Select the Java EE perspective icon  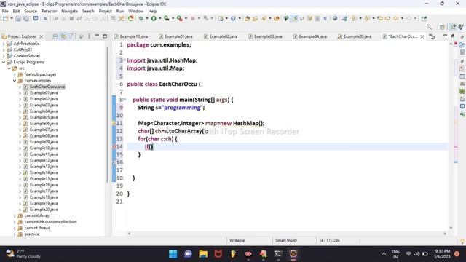click(453, 27)
